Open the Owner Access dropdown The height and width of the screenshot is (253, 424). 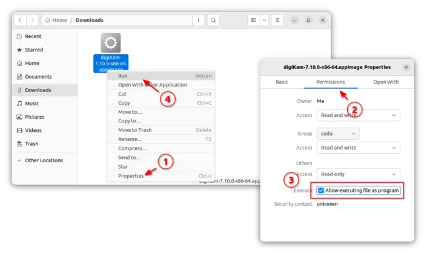[x=359, y=115]
